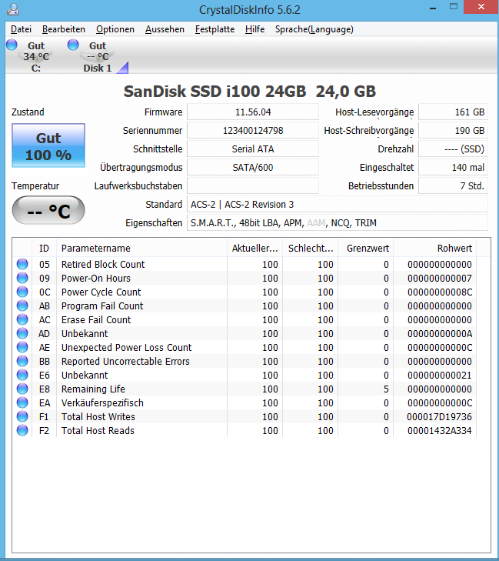499x561 pixels.
Task: Click the raw value 00000000008C
Action: (440, 292)
